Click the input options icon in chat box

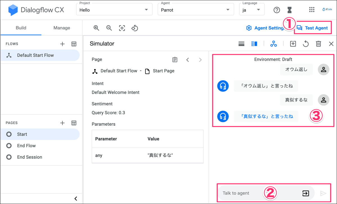pyautogui.click(x=306, y=193)
